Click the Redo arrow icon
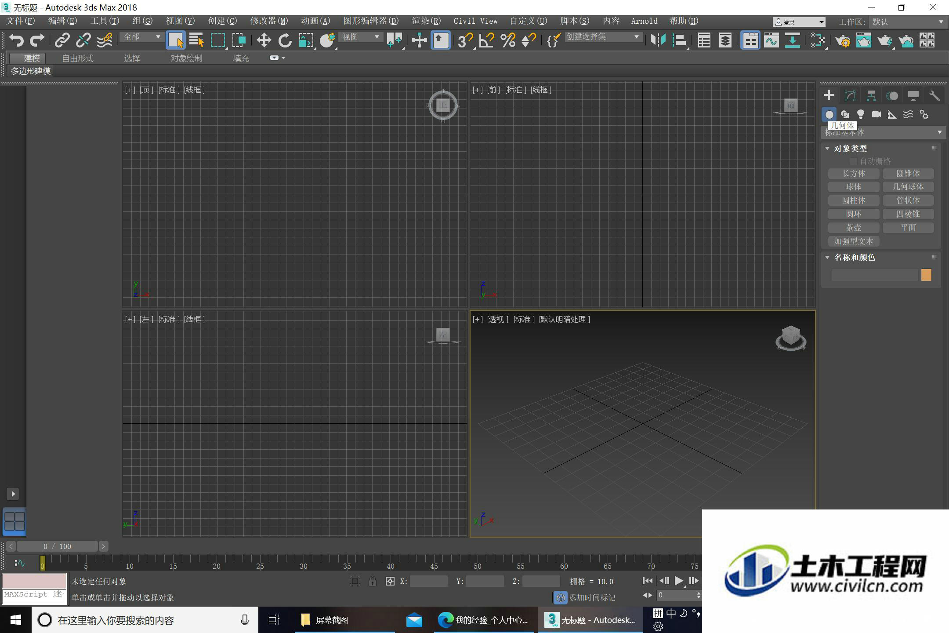 [x=37, y=40]
